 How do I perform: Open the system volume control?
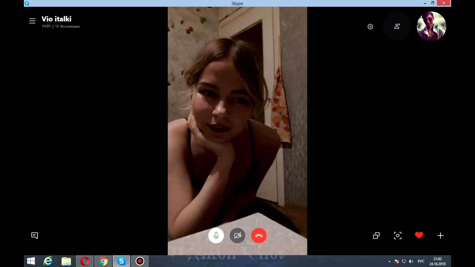point(411,261)
